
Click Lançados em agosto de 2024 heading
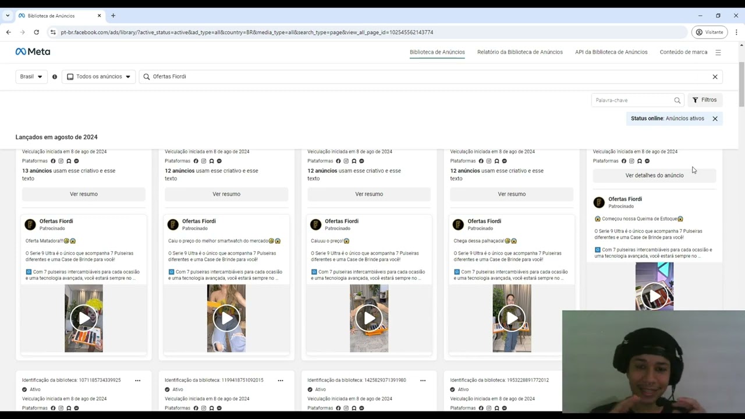56,137
